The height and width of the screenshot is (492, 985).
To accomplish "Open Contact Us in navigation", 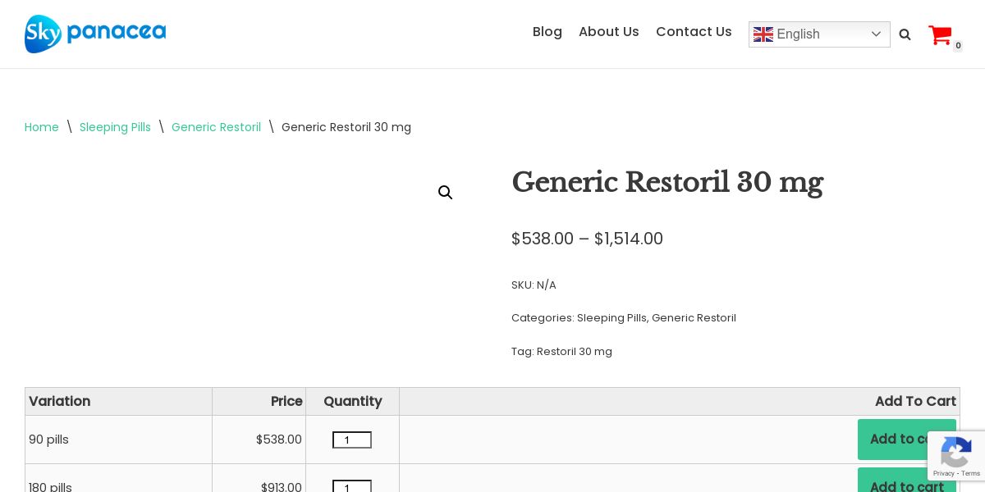I will [x=694, y=32].
